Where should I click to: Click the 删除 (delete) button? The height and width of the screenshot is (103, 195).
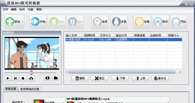tap(80, 78)
